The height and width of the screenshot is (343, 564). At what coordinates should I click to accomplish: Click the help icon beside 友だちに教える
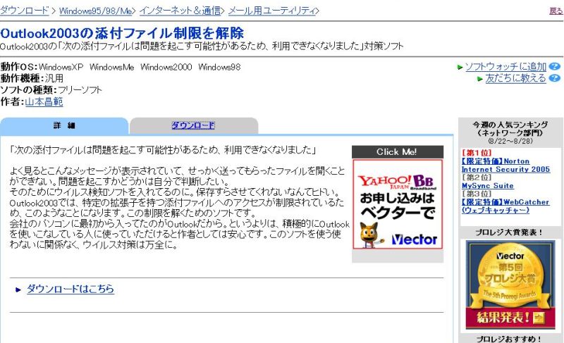pyautogui.click(x=555, y=78)
